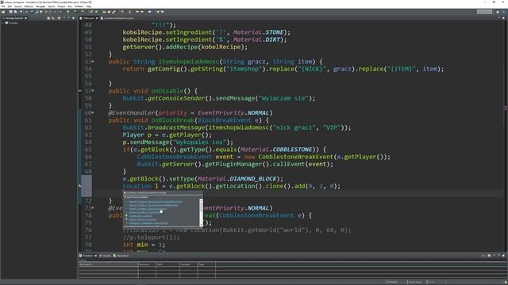Click the Search flashlight toolbar icon

pos(114,12)
